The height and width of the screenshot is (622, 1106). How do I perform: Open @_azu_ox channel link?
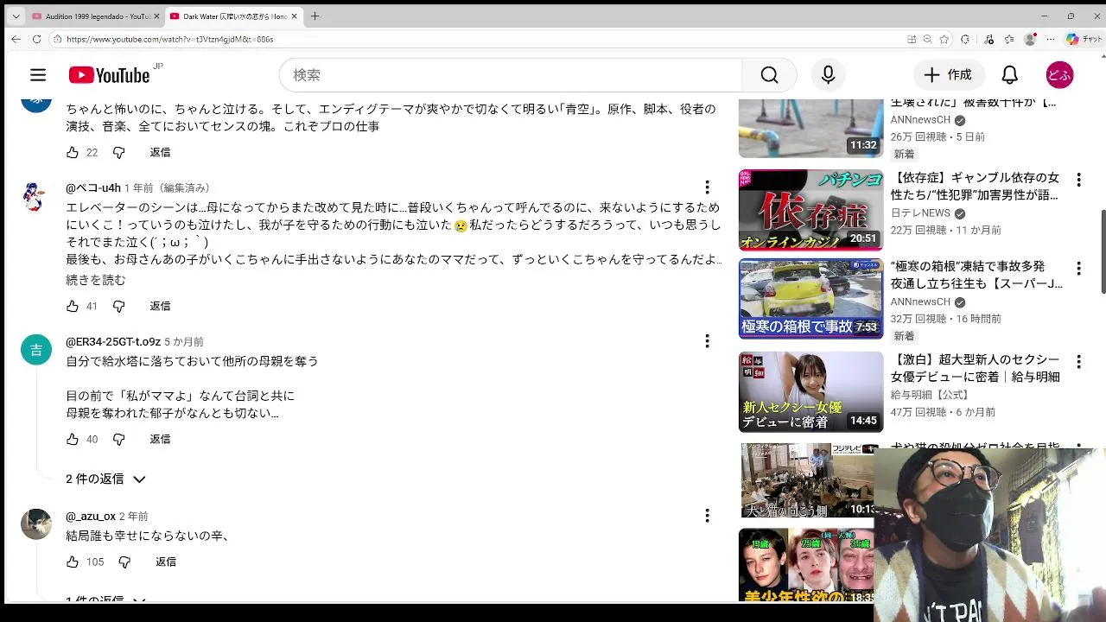coord(91,516)
